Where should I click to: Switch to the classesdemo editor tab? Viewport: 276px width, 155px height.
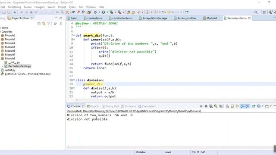tap(93, 18)
